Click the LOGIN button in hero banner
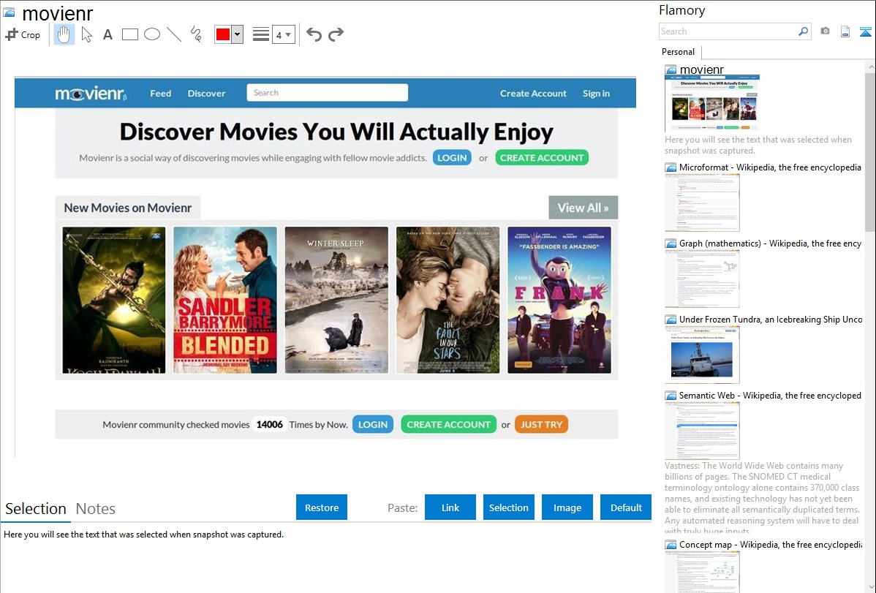The image size is (876, 593). click(452, 158)
